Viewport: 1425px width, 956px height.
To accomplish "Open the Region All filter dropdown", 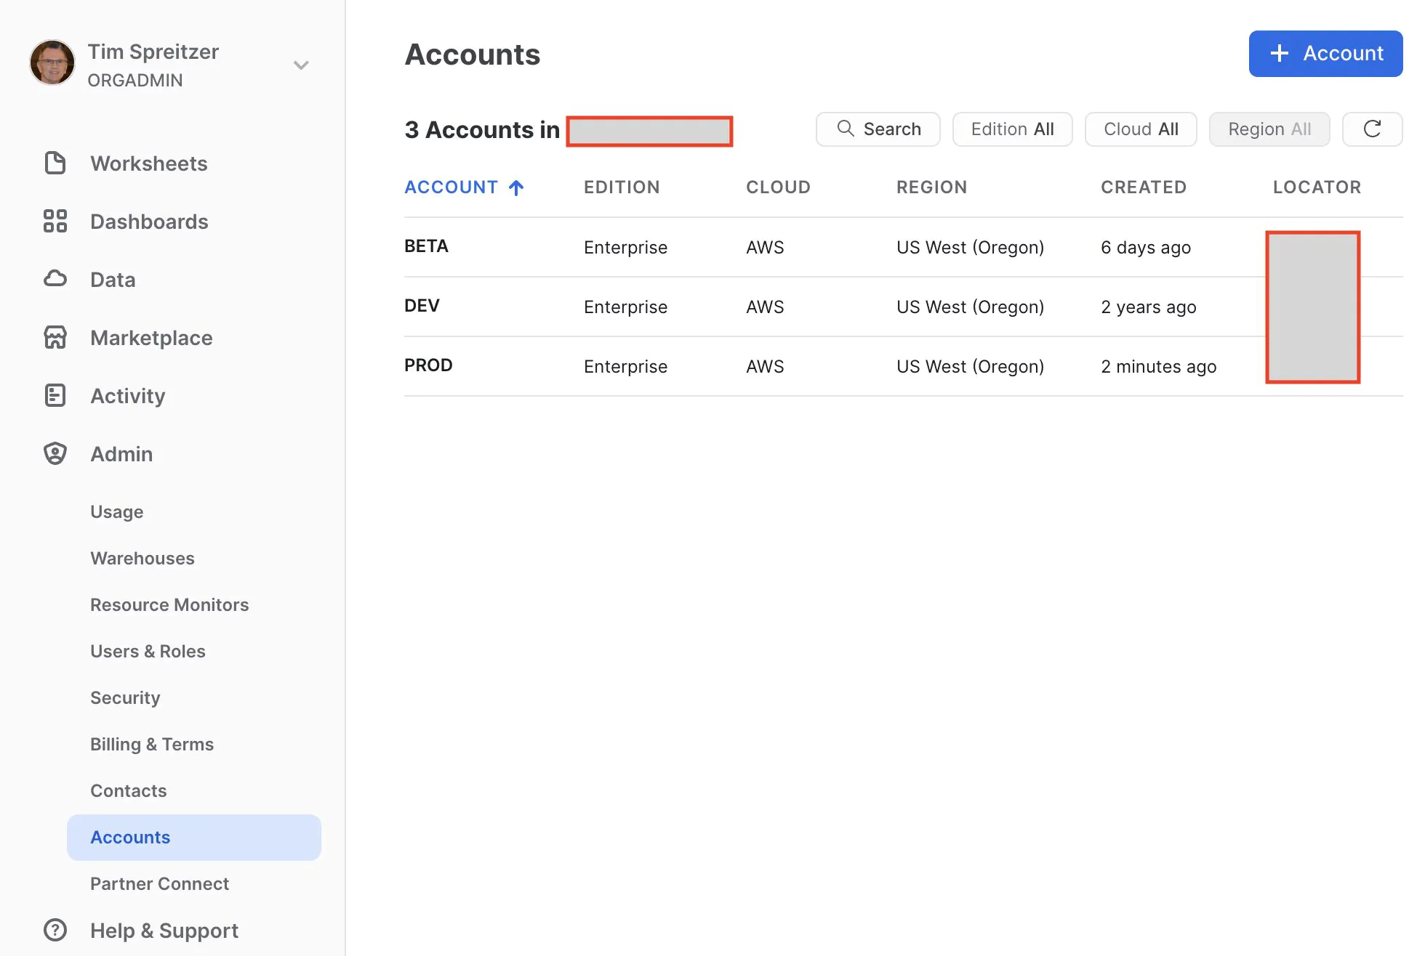I will (1269, 129).
